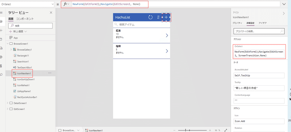This screenshot has width=291, height=132.
Task: Open the Search magnifier icon in left rail
Action: [x=1, y=75]
